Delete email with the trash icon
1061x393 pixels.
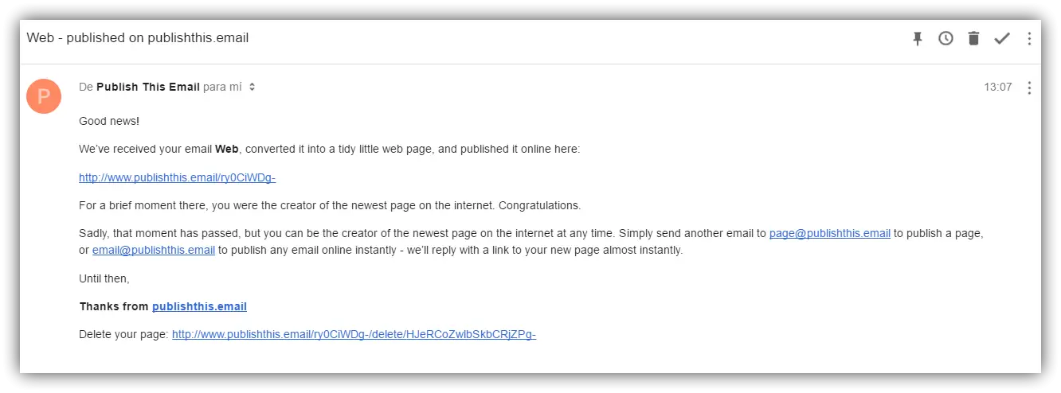tap(973, 38)
